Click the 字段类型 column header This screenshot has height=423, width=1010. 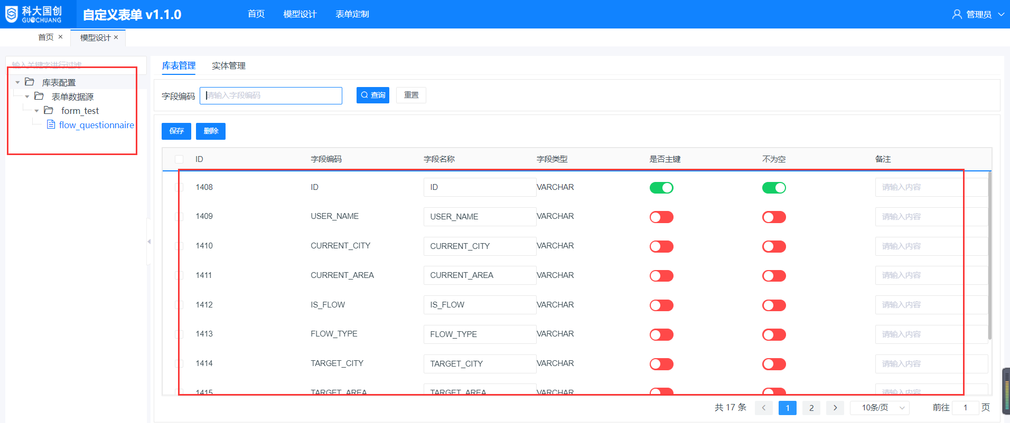click(x=552, y=159)
